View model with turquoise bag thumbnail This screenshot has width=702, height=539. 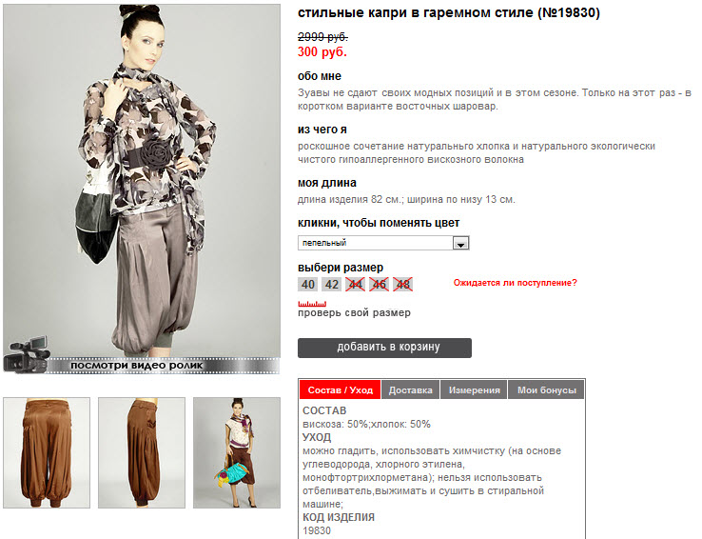point(237,452)
